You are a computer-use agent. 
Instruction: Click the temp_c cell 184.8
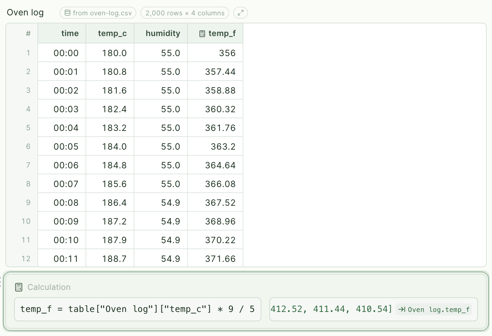110,165
